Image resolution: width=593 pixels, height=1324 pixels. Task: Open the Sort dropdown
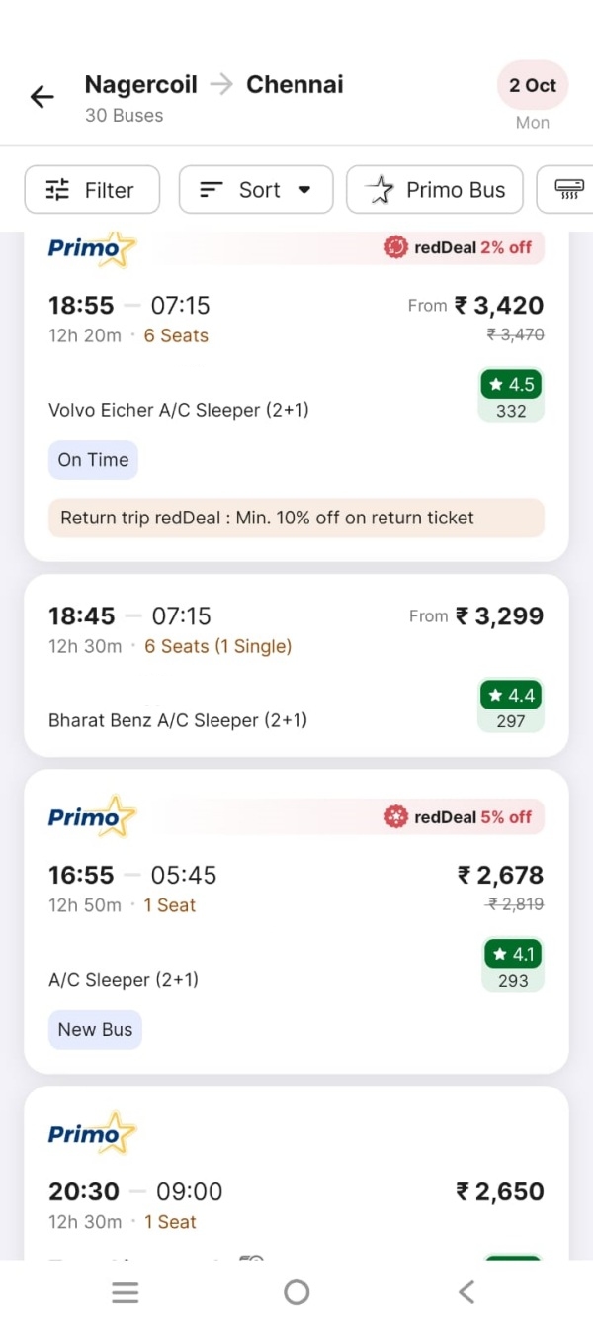coord(255,189)
